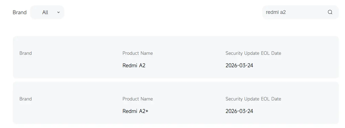Viewport: 345px width, 128px height.
Task: Click 'Product Name' header in second card
Action: 137,99
